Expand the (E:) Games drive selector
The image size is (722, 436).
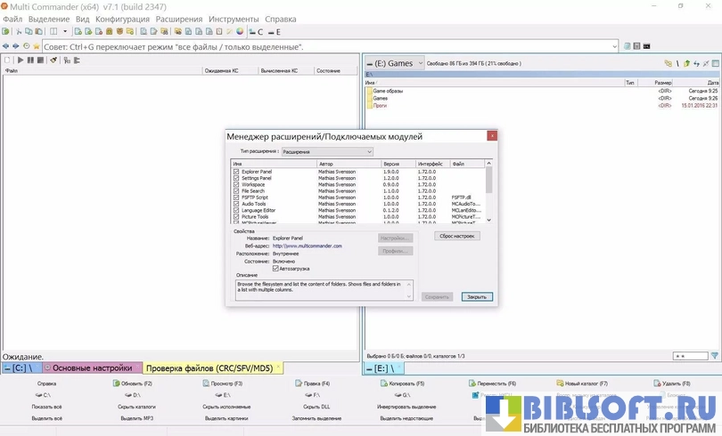[x=419, y=64]
